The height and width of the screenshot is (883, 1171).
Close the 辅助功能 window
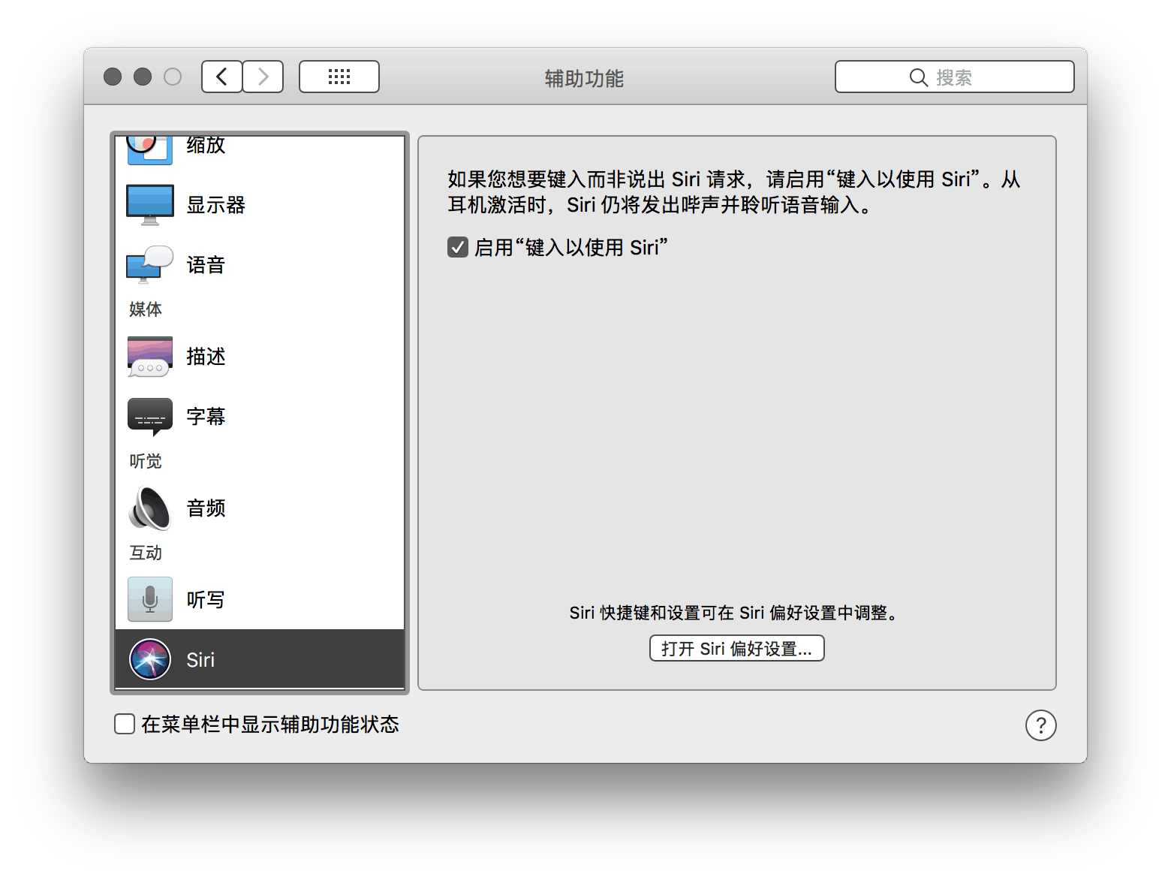tap(113, 77)
